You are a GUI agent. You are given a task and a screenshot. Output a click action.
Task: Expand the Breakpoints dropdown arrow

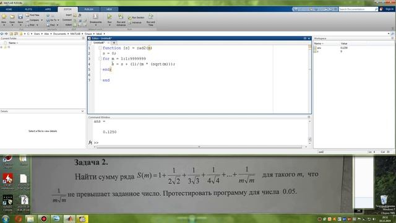click(x=96, y=25)
